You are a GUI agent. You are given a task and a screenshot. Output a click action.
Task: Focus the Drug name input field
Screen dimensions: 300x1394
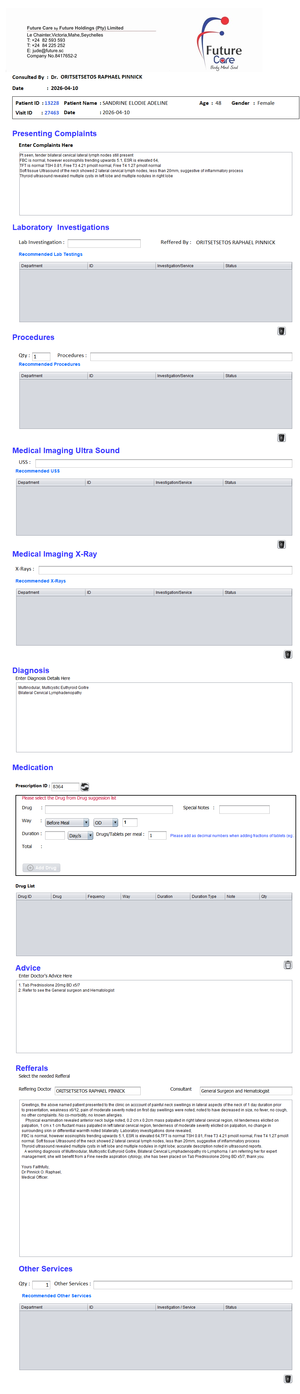(109, 809)
